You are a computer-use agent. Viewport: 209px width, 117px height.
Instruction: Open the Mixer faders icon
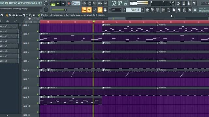point(163,10)
